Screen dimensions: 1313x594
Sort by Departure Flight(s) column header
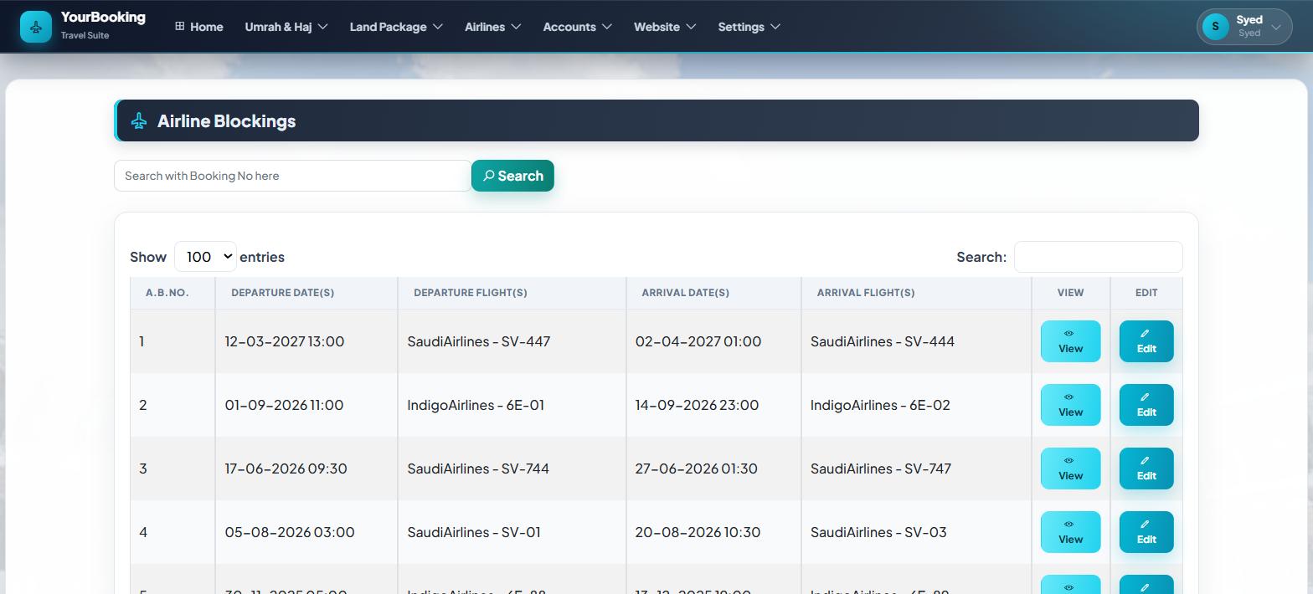click(x=512, y=293)
